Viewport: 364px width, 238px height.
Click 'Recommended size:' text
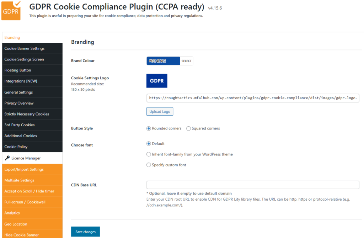tap(87, 84)
